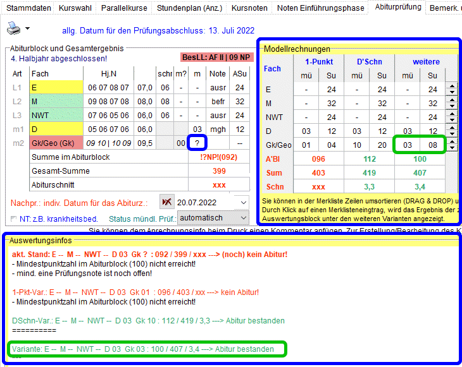Decrease the D row spinner value

[451, 134]
